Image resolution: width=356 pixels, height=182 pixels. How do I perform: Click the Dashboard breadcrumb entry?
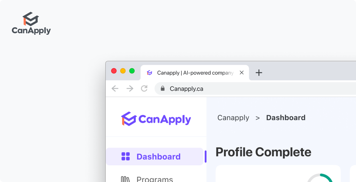(x=286, y=118)
